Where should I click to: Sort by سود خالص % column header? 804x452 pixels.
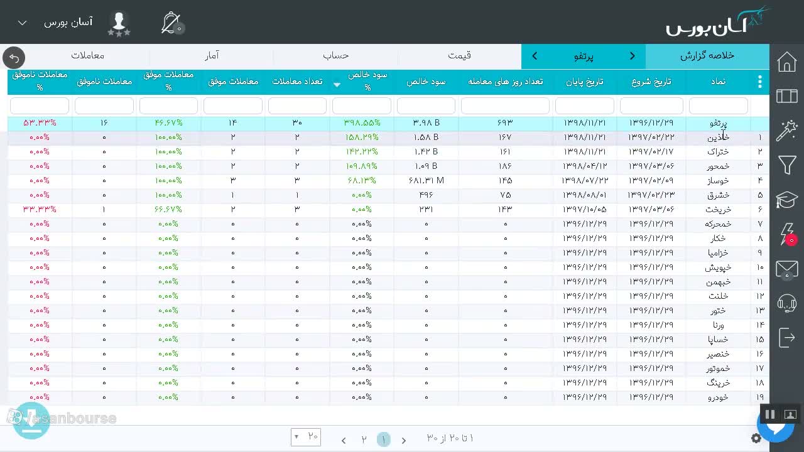362,82
